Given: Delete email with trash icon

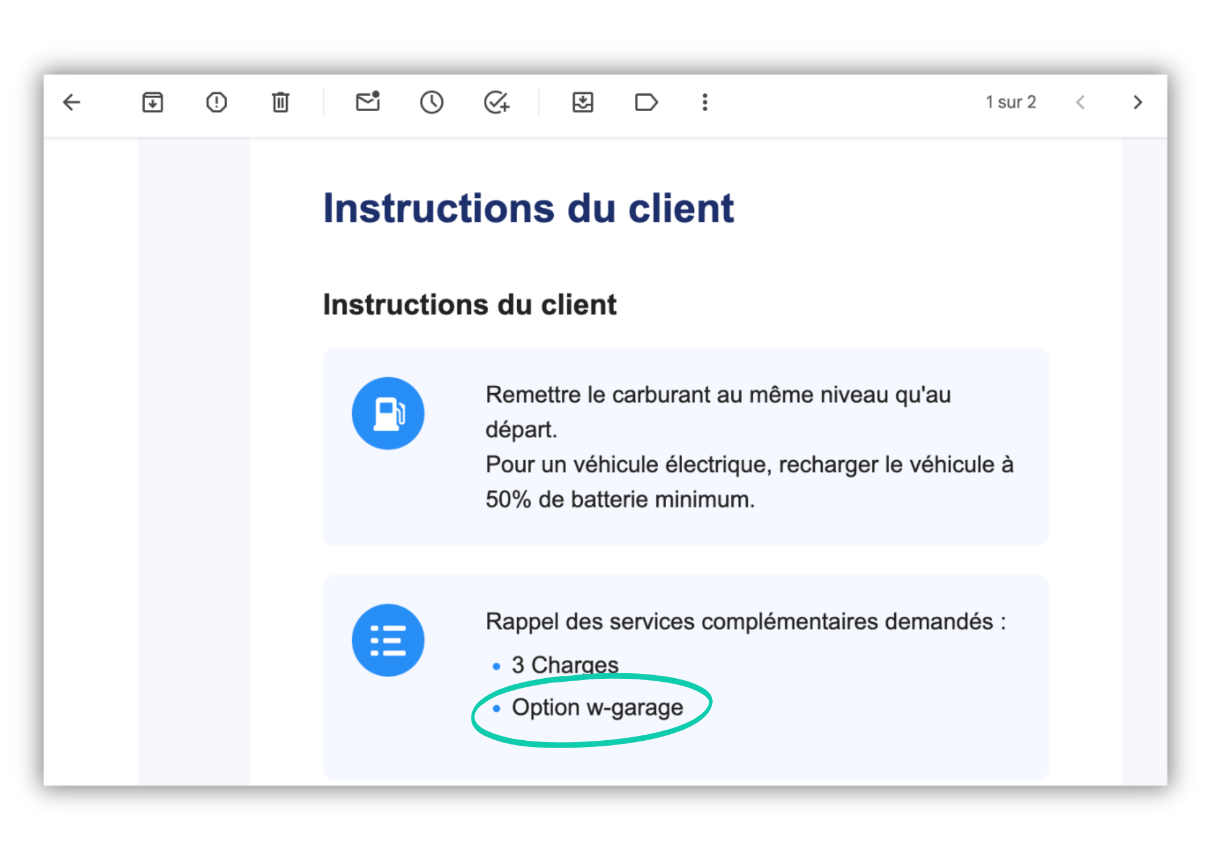Looking at the screenshot, I should click(x=281, y=102).
